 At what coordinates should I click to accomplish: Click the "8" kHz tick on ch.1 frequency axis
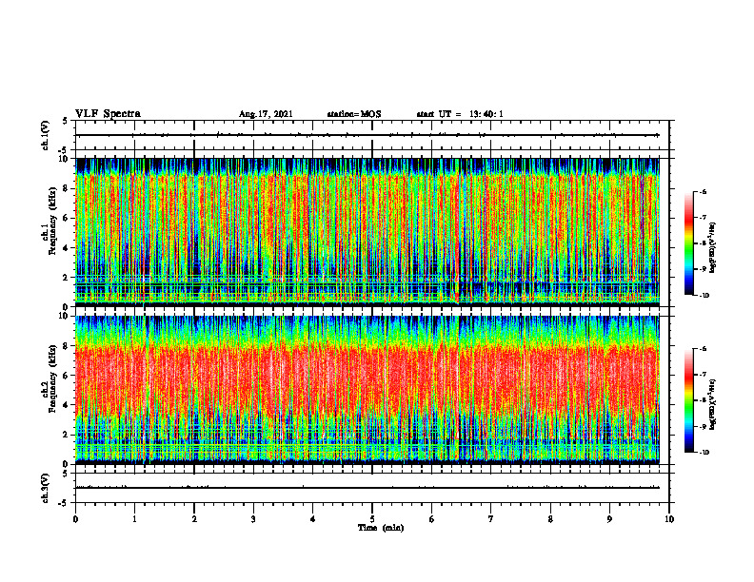click(67, 188)
